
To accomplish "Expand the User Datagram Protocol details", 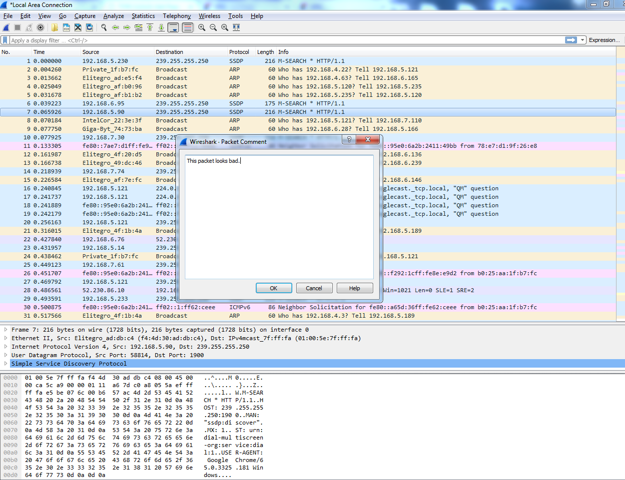I will coord(5,355).
